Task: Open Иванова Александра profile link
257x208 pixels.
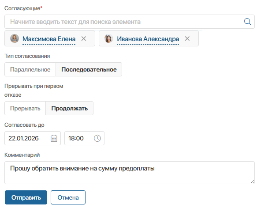Action: point(148,39)
